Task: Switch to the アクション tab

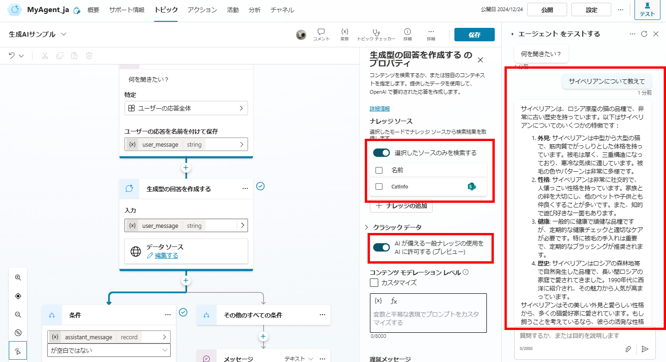Action: click(202, 9)
